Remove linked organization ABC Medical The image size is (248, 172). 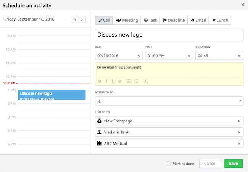pos(239,143)
